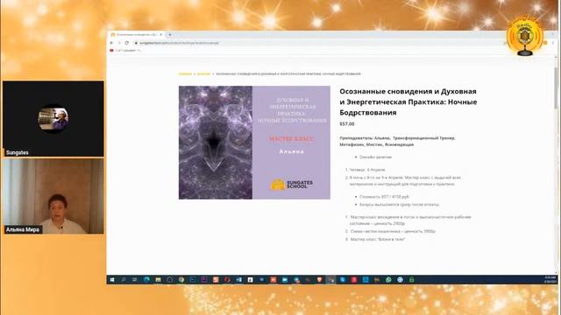Click the page vertical scrollbar thumb
The image size is (561, 315).
pos(556,87)
